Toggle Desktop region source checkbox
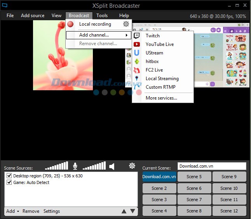251x219 pixels. click(9, 176)
